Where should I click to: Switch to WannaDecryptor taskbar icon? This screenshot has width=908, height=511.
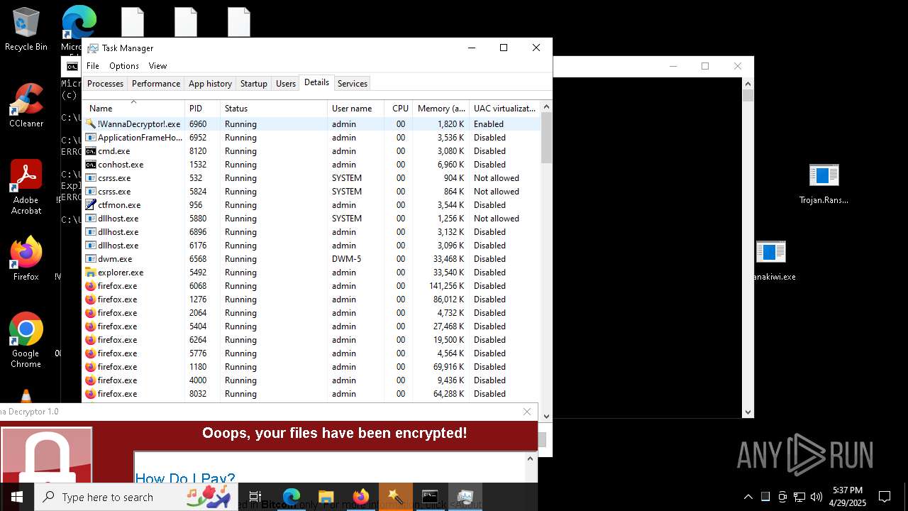pos(395,497)
